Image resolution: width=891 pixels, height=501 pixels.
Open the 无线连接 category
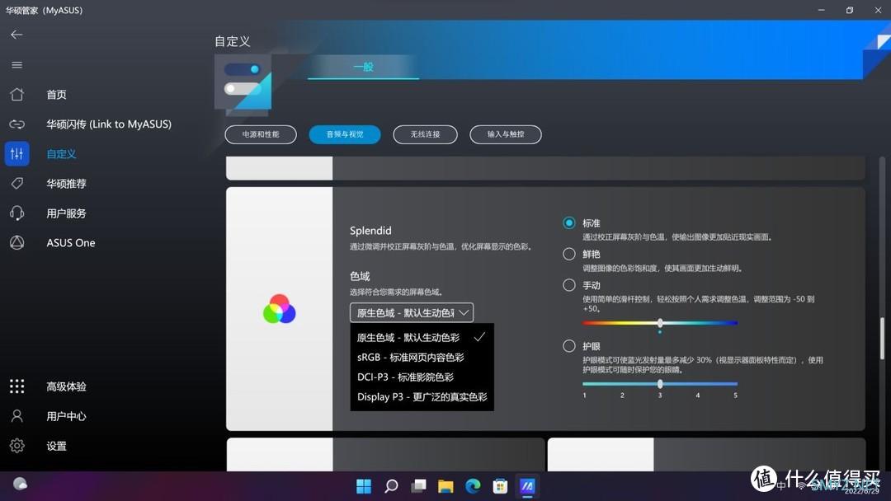pyautogui.click(x=425, y=134)
